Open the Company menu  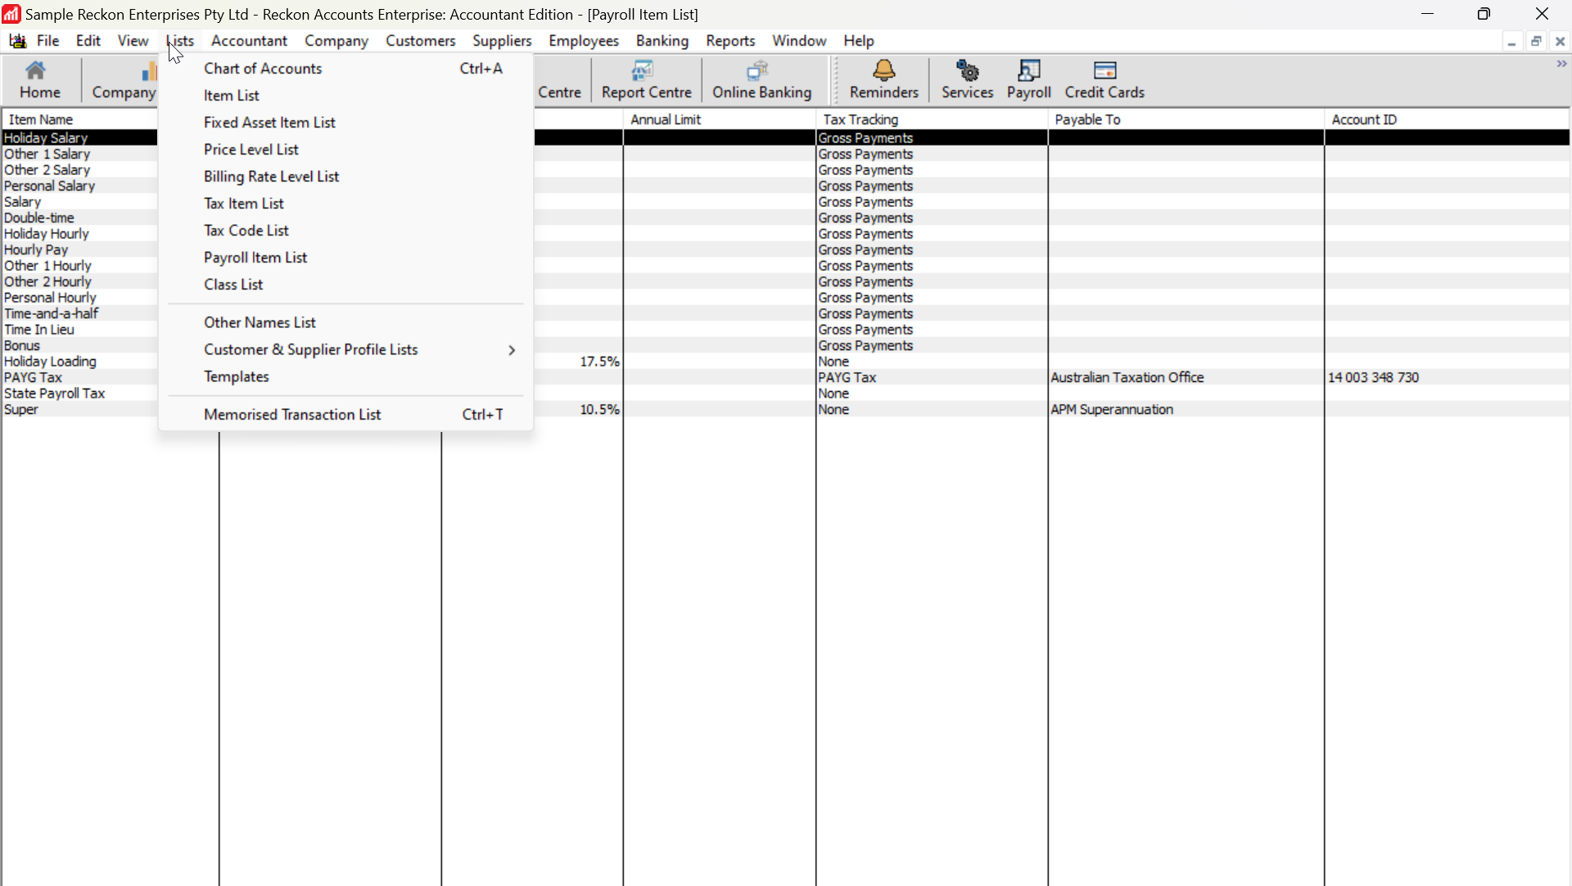tap(336, 41)
